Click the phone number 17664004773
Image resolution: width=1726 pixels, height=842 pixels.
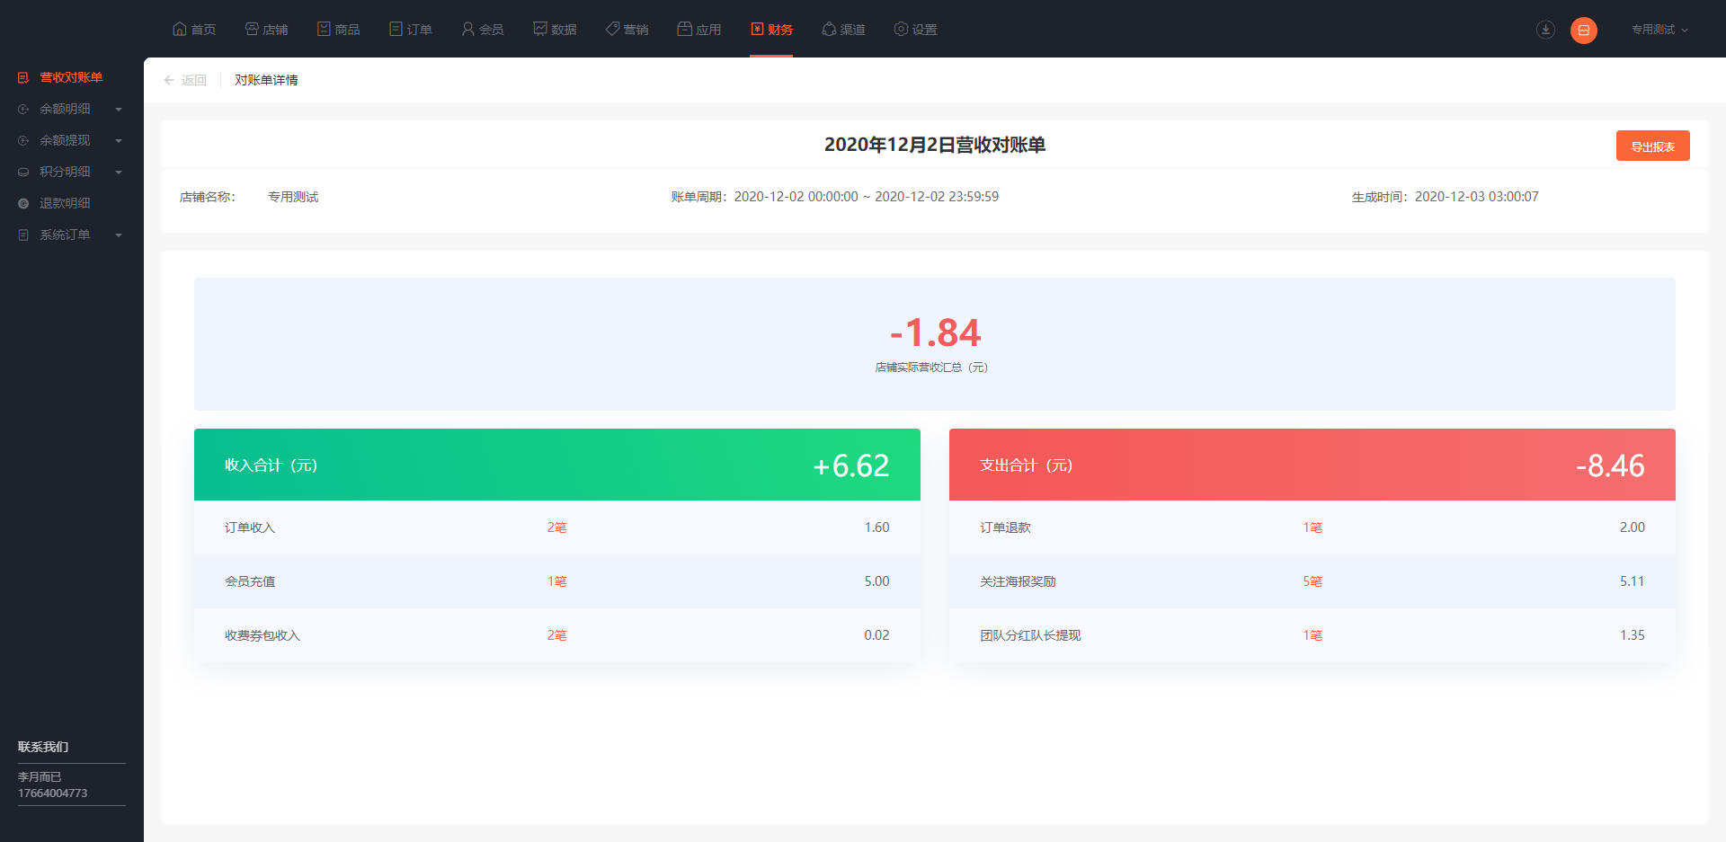53,793
